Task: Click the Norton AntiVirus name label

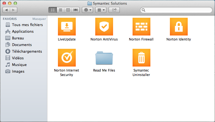Action: [x=104, y=39]
